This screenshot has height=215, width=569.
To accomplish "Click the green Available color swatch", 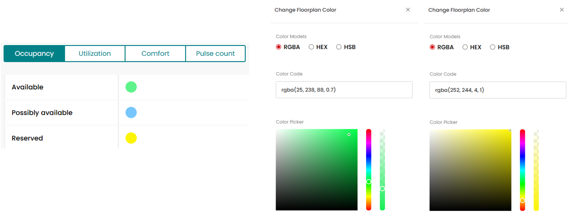I will (x=131, y=87).
